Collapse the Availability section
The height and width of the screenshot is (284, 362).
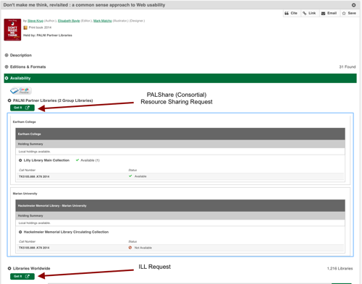[180, 78]
